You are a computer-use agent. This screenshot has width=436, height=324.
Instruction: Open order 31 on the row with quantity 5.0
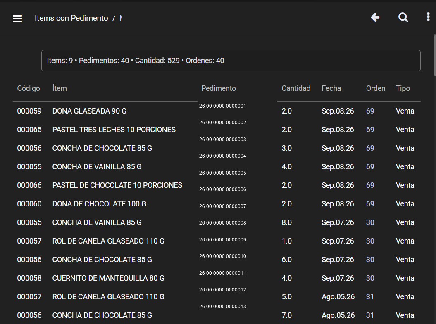pos(370,297)
